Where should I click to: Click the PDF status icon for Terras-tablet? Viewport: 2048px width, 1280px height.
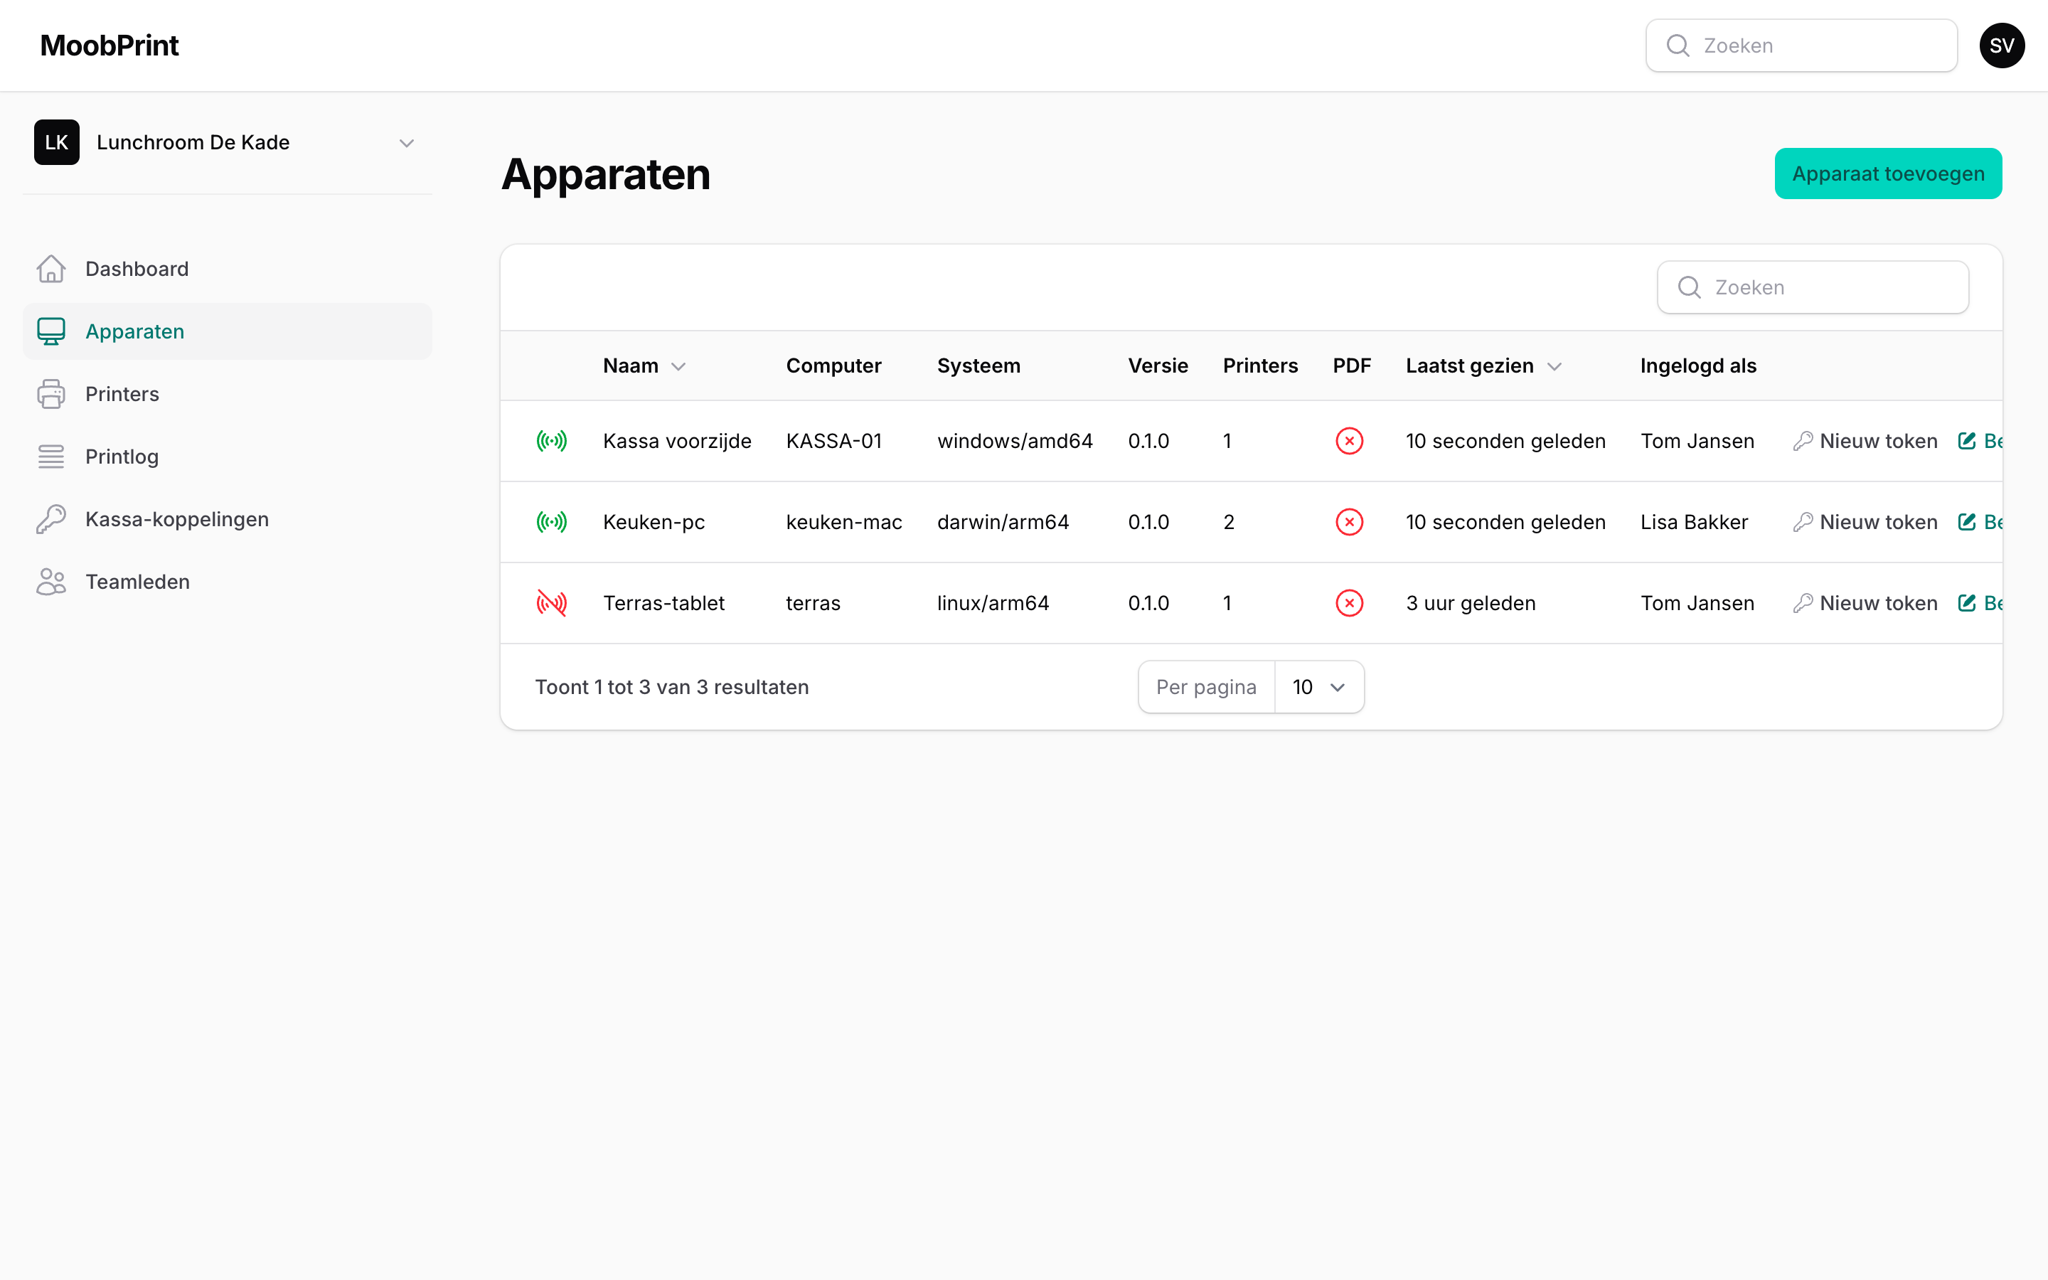coord(1350,603)
